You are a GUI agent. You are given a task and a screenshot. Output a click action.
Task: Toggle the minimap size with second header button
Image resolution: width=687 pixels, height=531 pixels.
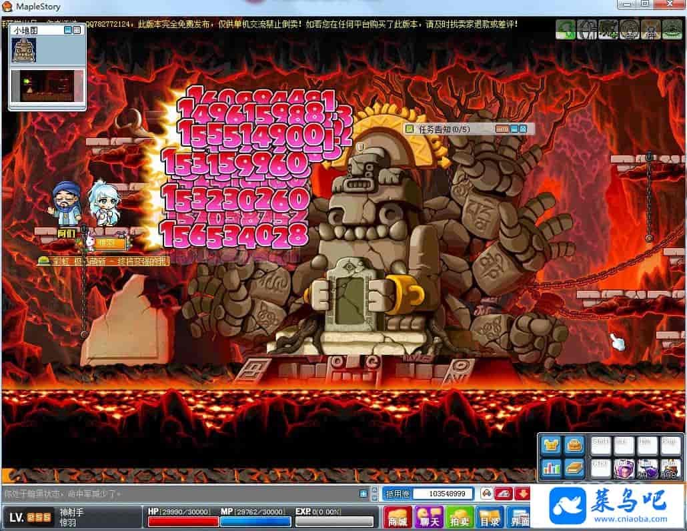pyautogui.click(x=78, y=30)
